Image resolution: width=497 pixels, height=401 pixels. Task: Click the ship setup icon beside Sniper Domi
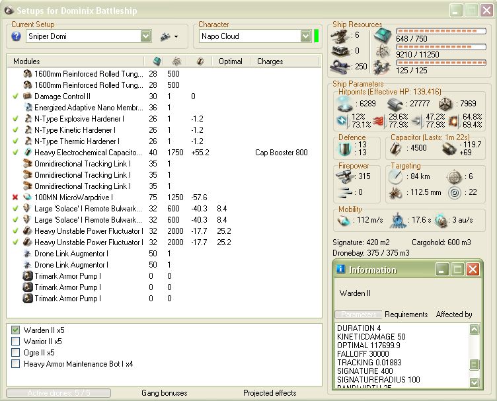(x=165, y=36)
